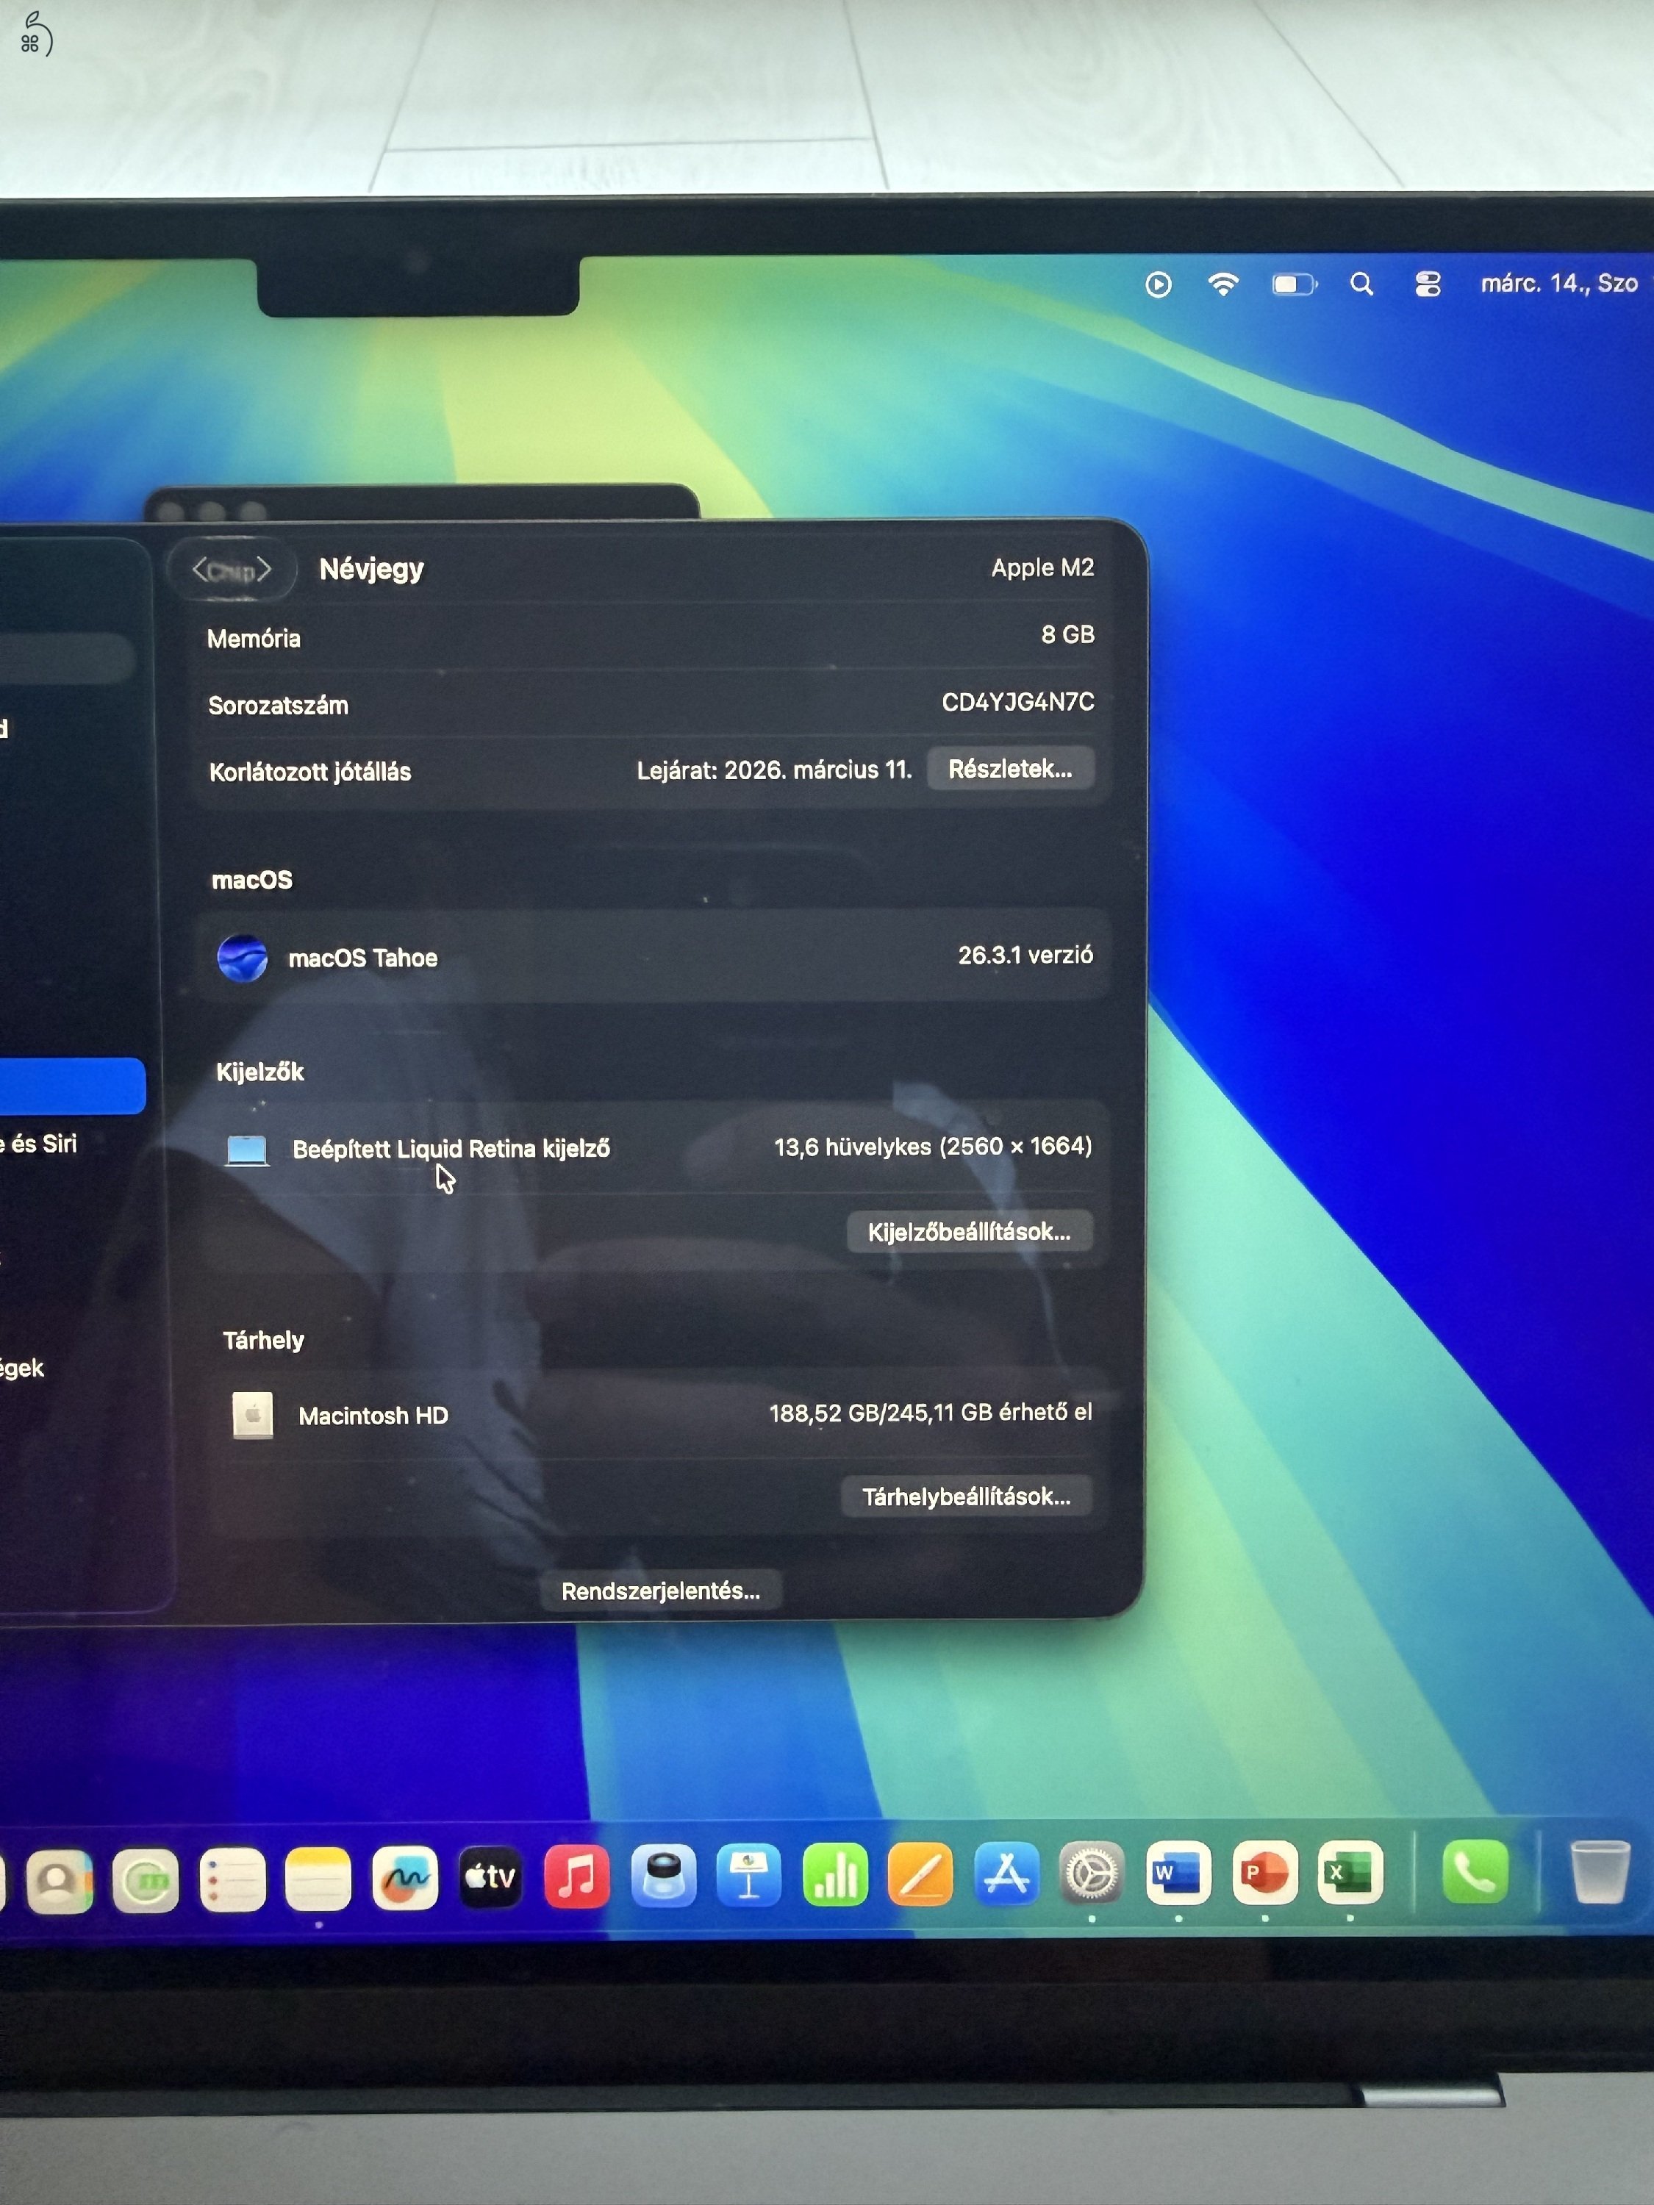Click the macOS Tahoe logo icon
Screen dimensions: 1654x2205
tap(243, 958)
